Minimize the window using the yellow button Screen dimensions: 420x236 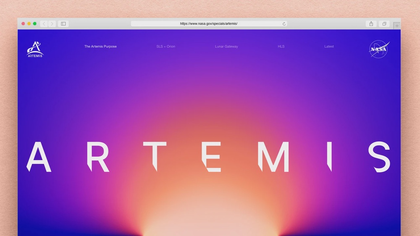pos(29,24)
